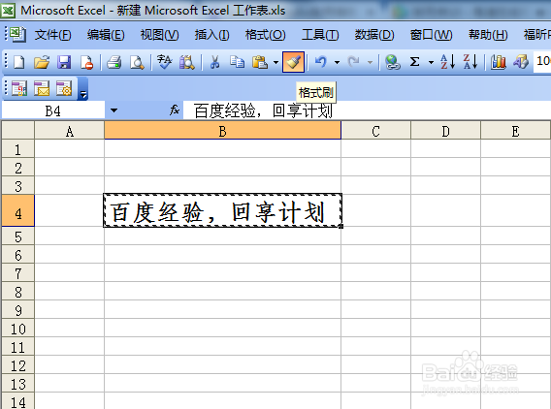Open the Name Box dropdown arrow
Viewport: 551px width, 409px height.
tap(113, 110)
